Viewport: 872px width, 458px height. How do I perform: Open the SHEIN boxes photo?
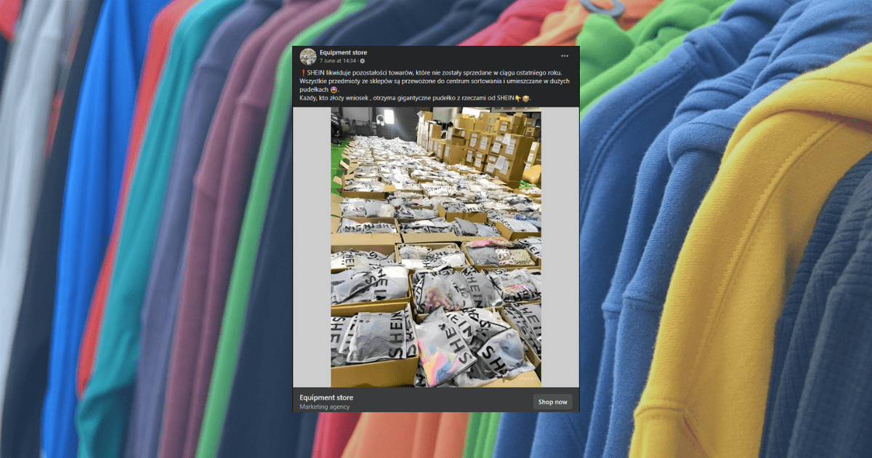click(436, 247)
